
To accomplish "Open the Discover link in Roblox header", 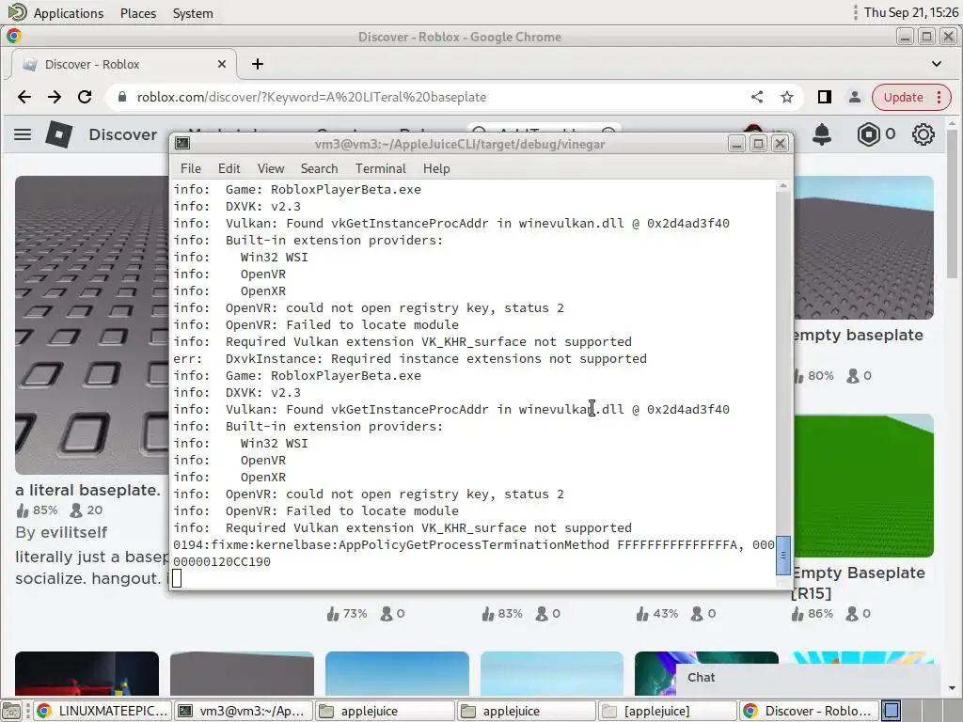I will (x=123, y=134).
